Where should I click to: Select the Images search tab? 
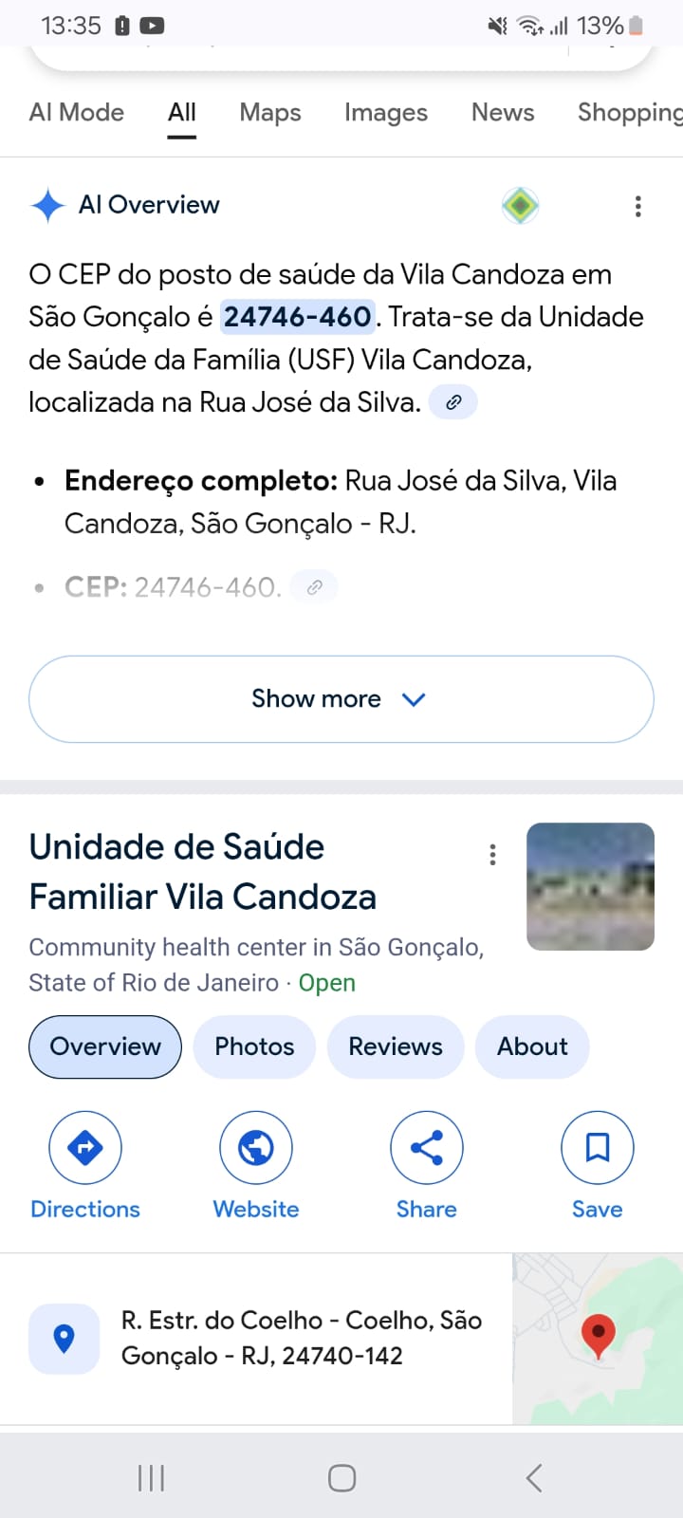[x=386, y=113]
